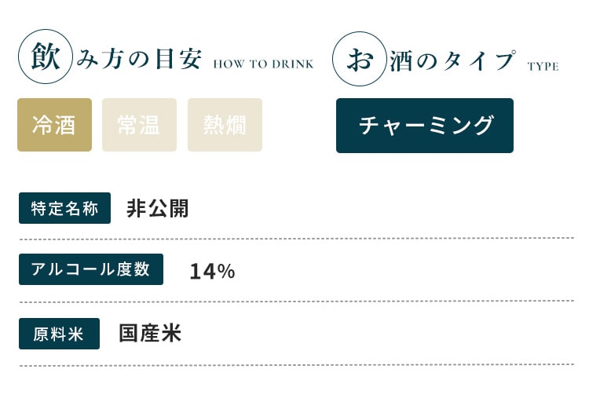
Task: Click the 14% alcohol value
Action: [212, 271]
